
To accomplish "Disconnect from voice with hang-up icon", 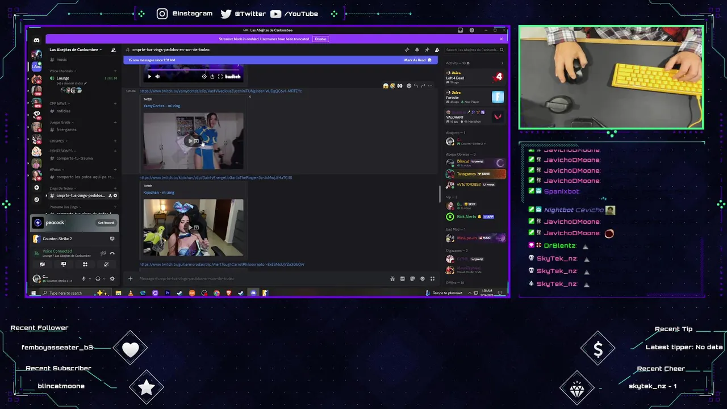I will [112, 253].
